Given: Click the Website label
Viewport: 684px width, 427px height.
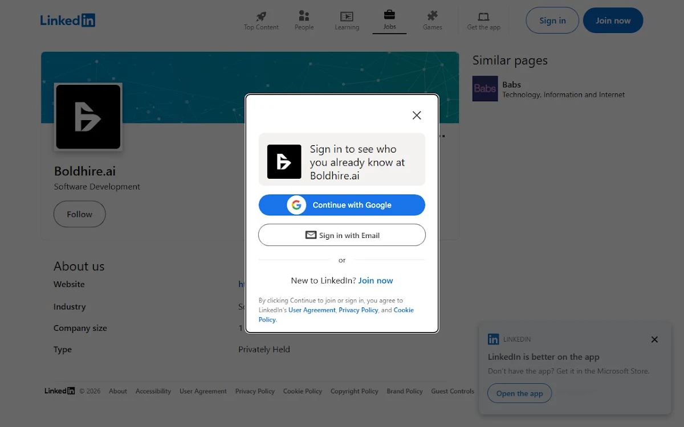Looking at the screenshot, I should click(x=69, y=284).
